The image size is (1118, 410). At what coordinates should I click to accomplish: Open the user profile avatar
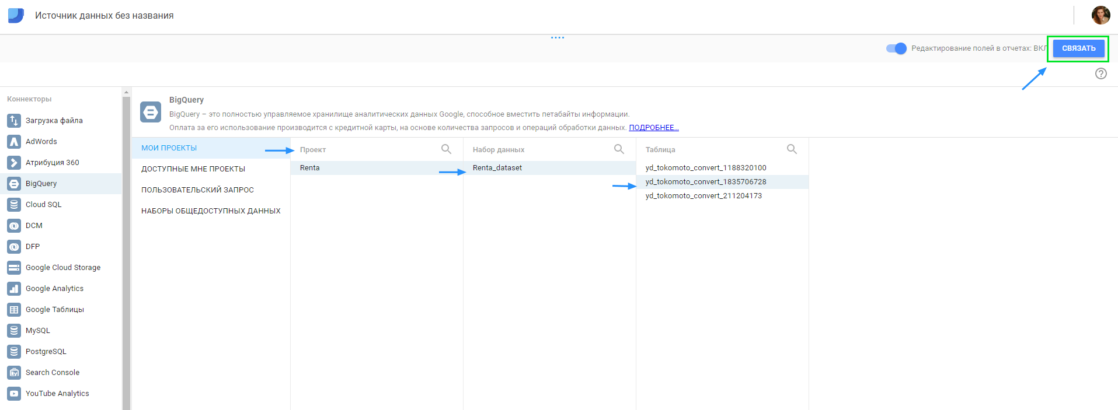pyautogui.click(x=1100, y=15)
